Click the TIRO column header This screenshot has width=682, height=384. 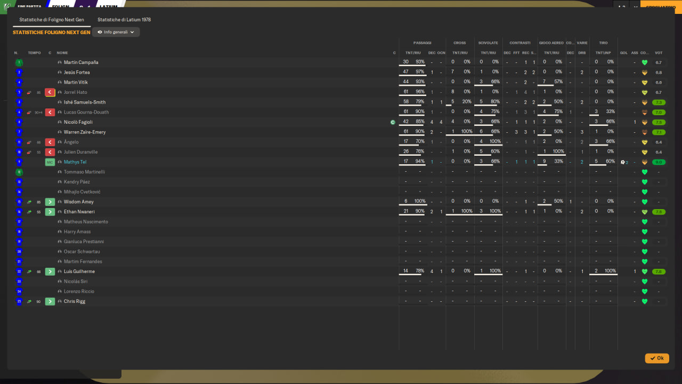click(x=603, y=43)
